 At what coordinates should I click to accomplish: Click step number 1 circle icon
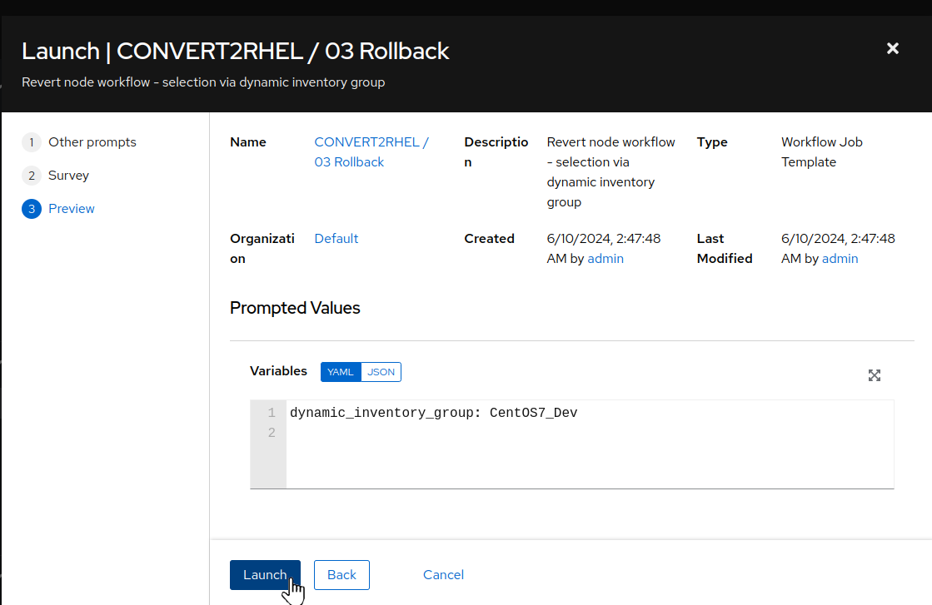[x=32, y=142]
